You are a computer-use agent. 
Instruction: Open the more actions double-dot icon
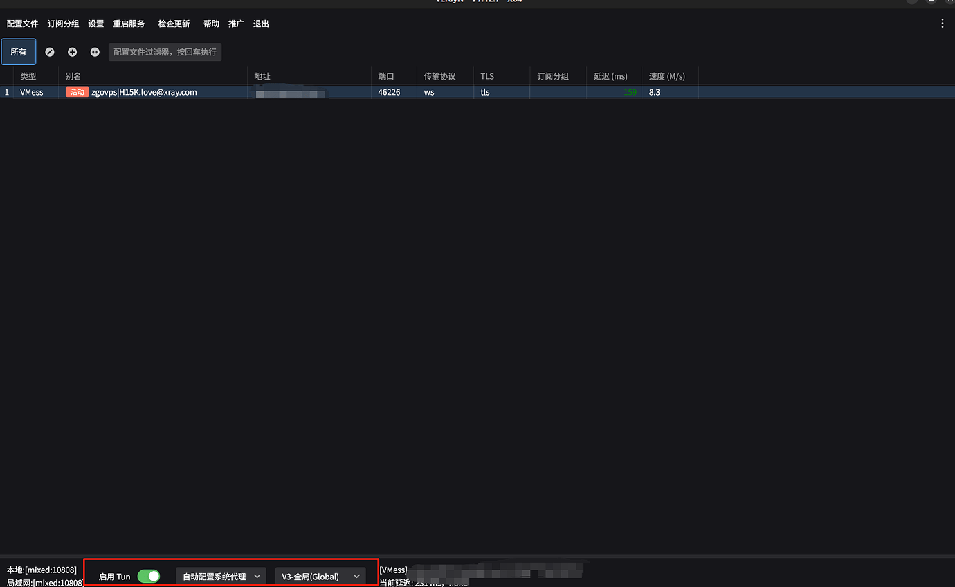[x=95, y=51]
